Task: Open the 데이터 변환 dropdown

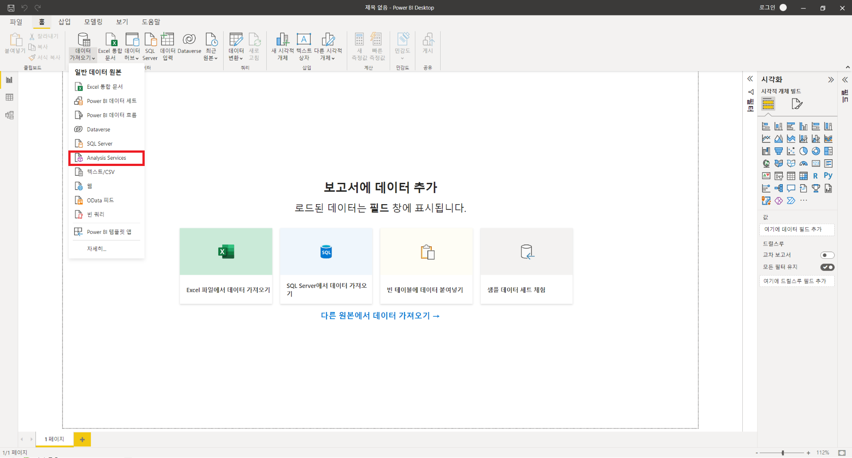Action: 236,46
